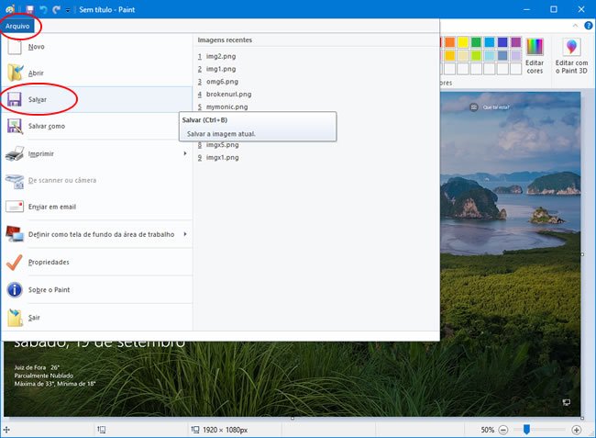
Task: Click the Novo new document icon
Action: (15, 46)
